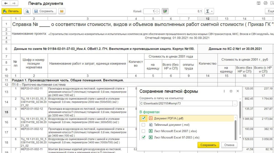
Task: Open the Sigma sum dropdown
Action: 209,11
